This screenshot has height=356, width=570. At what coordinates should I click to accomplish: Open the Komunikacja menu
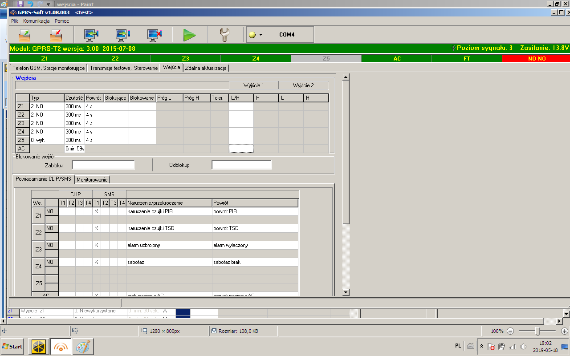pyautogui.click(x=36, y=21)
